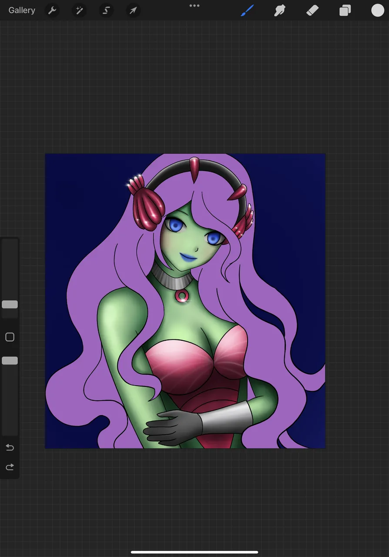This screenshot has width=389, height=557.
Task: Activate the Transform arrow tool
Action: (x=133, y=10)
